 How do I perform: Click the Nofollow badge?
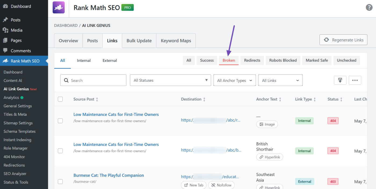tap(221, 185)
